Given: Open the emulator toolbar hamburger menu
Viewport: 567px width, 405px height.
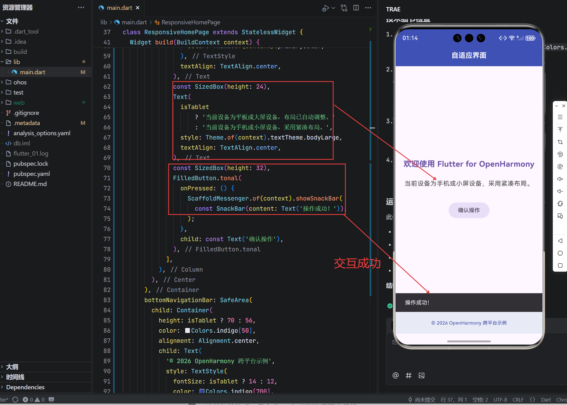Looking at the screenshot, I should coord(560,117).
